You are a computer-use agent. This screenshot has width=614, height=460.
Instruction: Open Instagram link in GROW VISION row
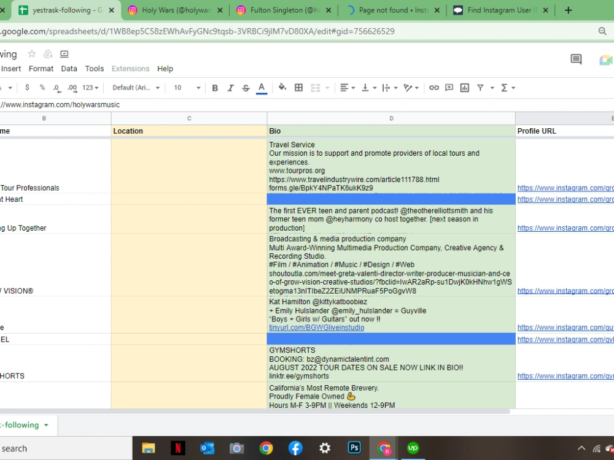coord(565,291)
